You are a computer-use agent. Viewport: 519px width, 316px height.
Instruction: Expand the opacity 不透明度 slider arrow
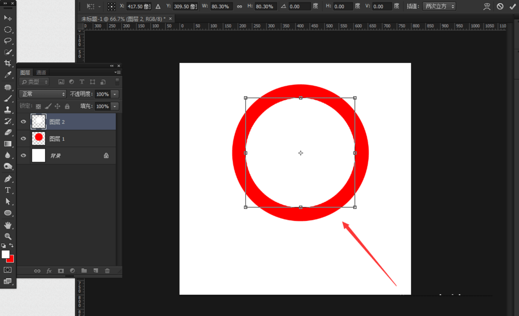click(115, 94)
